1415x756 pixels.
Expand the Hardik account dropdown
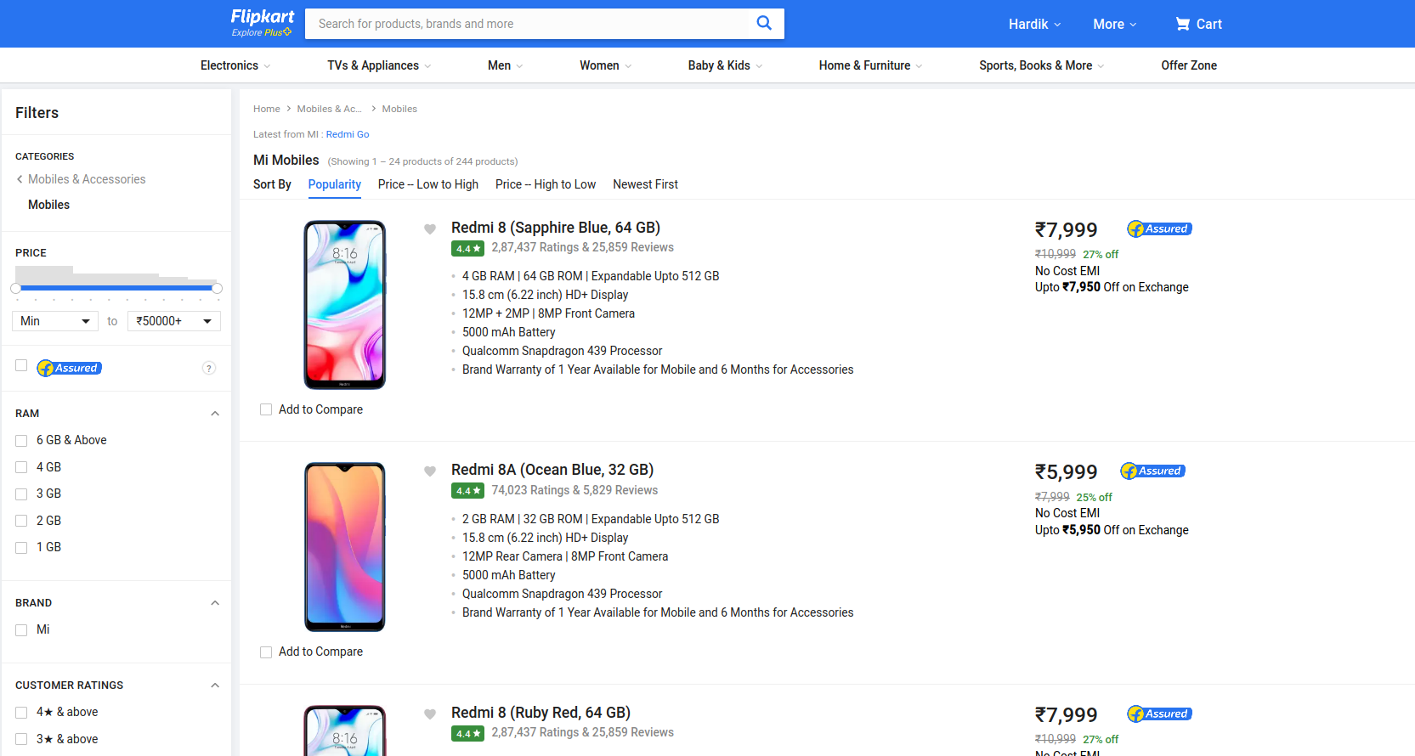point(1034,24)
